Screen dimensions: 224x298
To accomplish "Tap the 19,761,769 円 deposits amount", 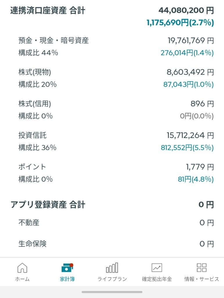I will (191, 40).
